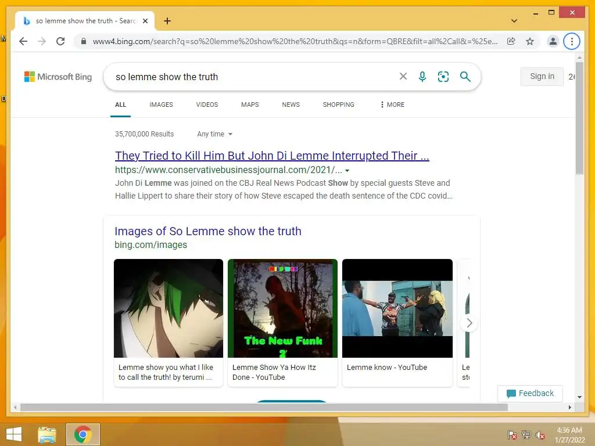Open the 'Lemme know - YouTube' image thumbnail

(397, 308)
